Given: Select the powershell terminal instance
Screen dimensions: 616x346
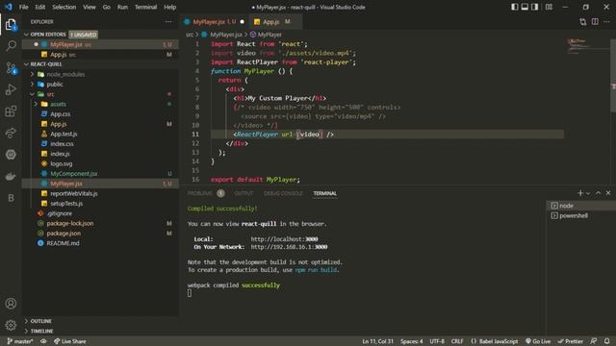Looking at the screenshot, I should click(581, 215).
